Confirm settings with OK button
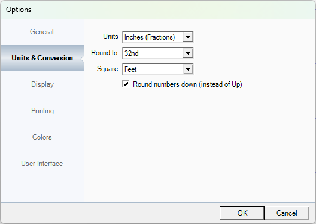Image resolution: width=316 pixels, height=224 pixels. [x=242, y=213]
